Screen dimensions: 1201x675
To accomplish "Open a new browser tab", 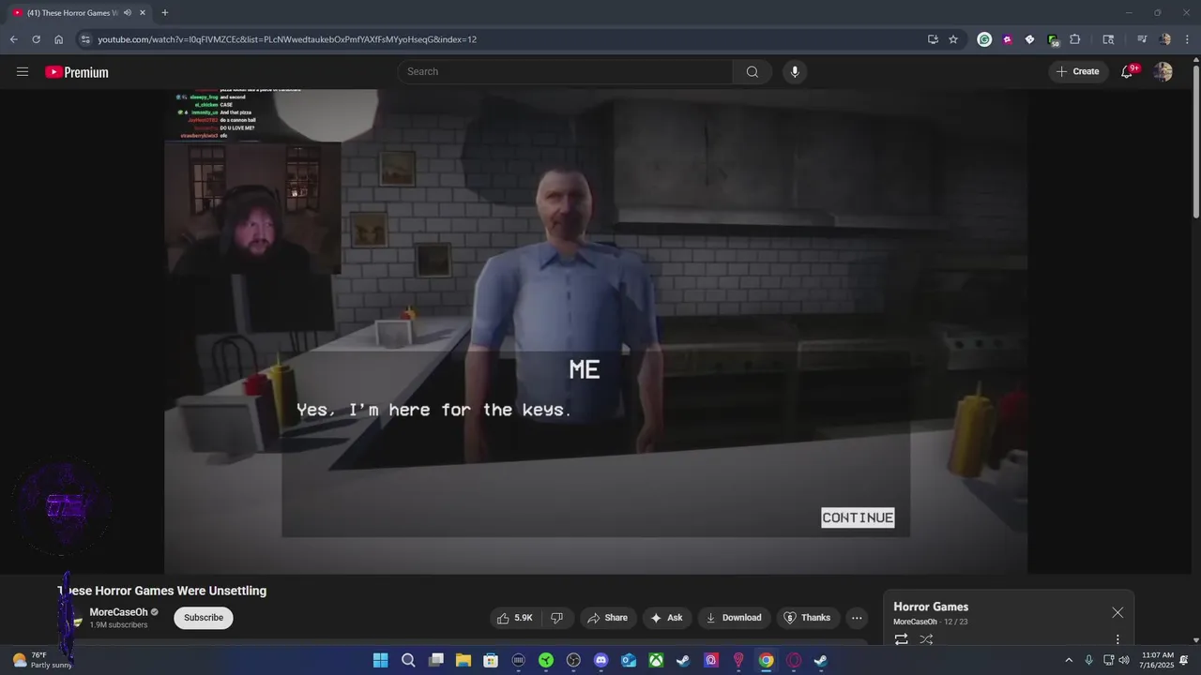I will coord(164,13).
